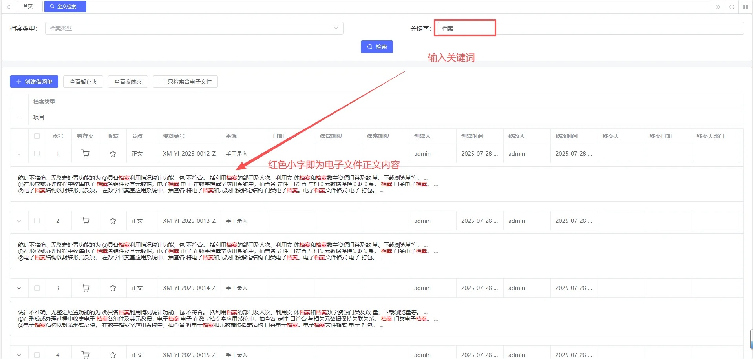Switch to the 首页 tab

28,7
